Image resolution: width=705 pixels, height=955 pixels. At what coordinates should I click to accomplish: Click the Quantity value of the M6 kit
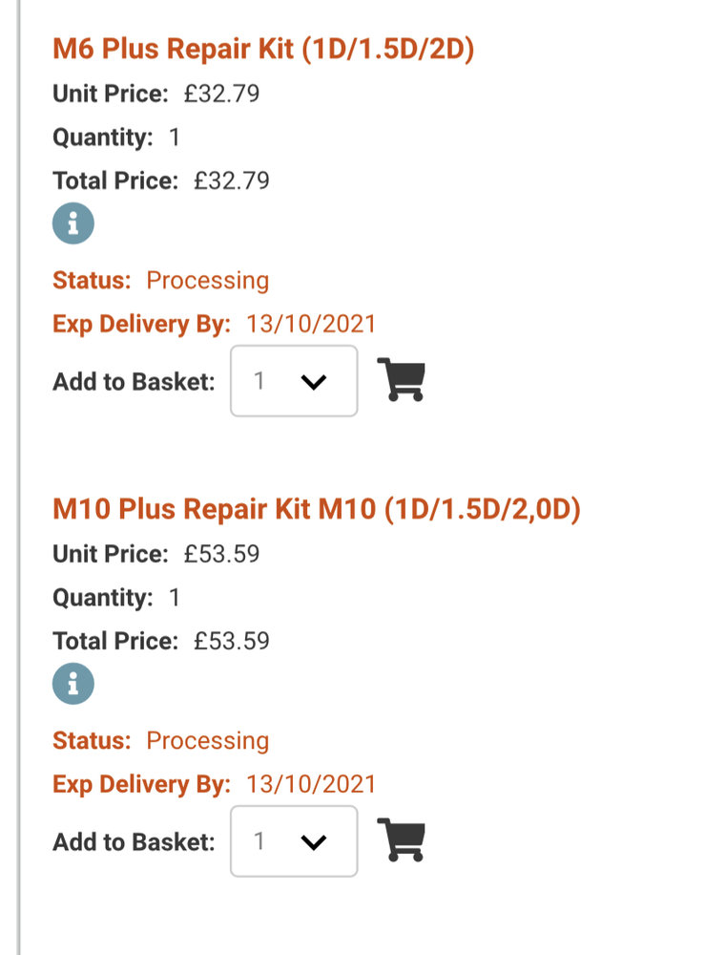(x=175, y=138)
